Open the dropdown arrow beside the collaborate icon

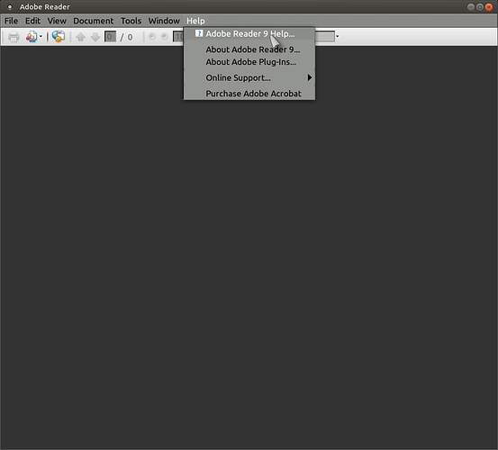[x=41, y=37]
